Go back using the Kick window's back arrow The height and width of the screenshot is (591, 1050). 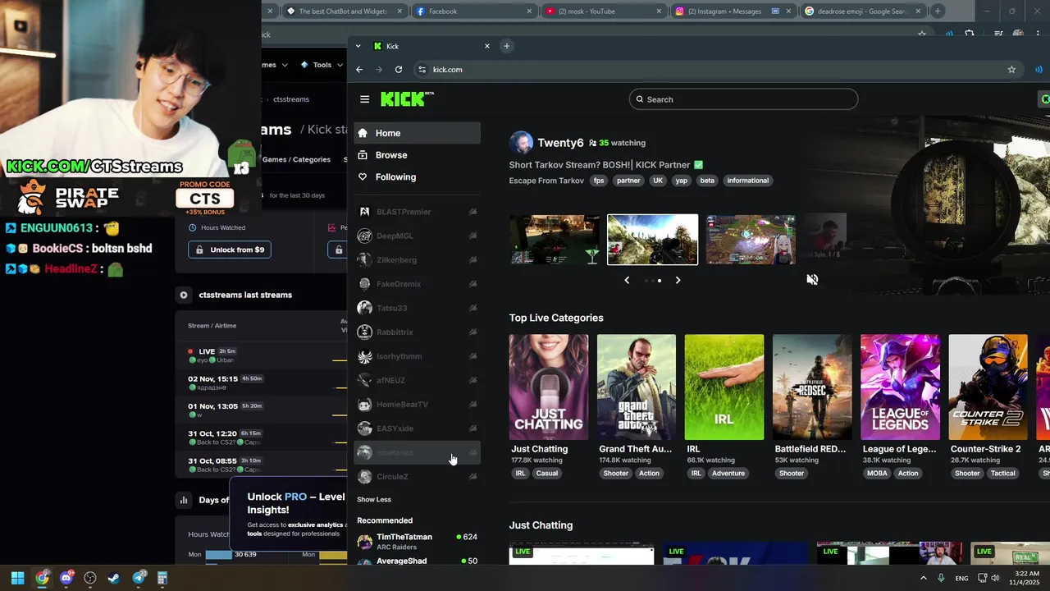pyautogui.click(x=359, y=70)
